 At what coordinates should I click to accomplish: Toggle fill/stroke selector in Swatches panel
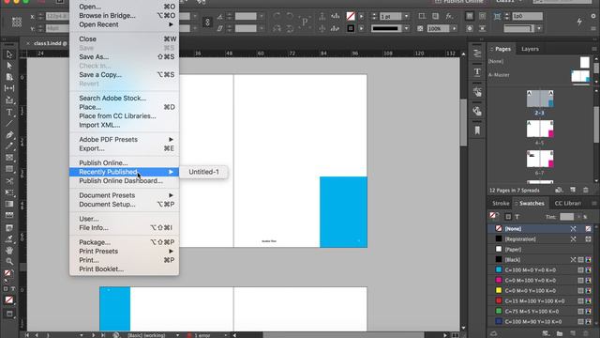pyautogui.click(x=494, y=216)
